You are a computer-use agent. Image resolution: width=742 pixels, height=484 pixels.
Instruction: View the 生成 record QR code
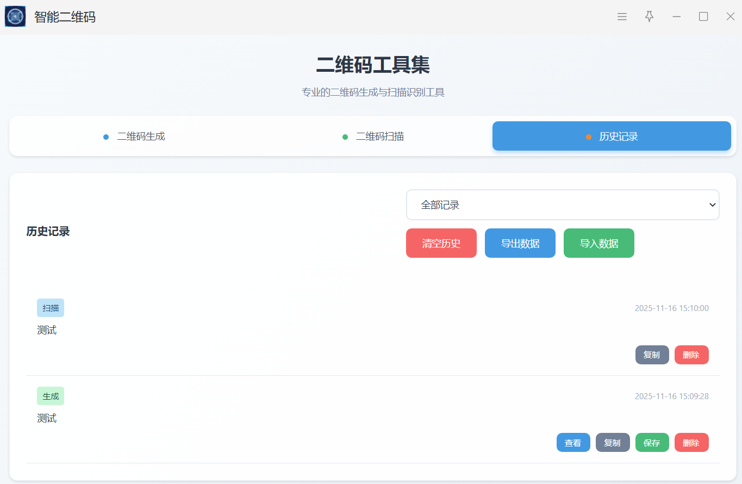tap(573, 443)
